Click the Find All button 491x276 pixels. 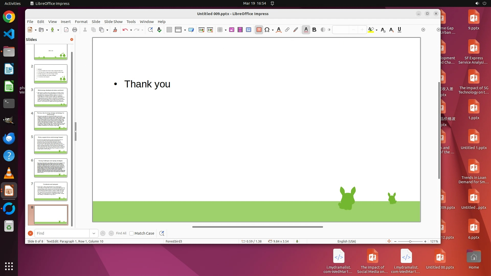[x=121, y=233]
